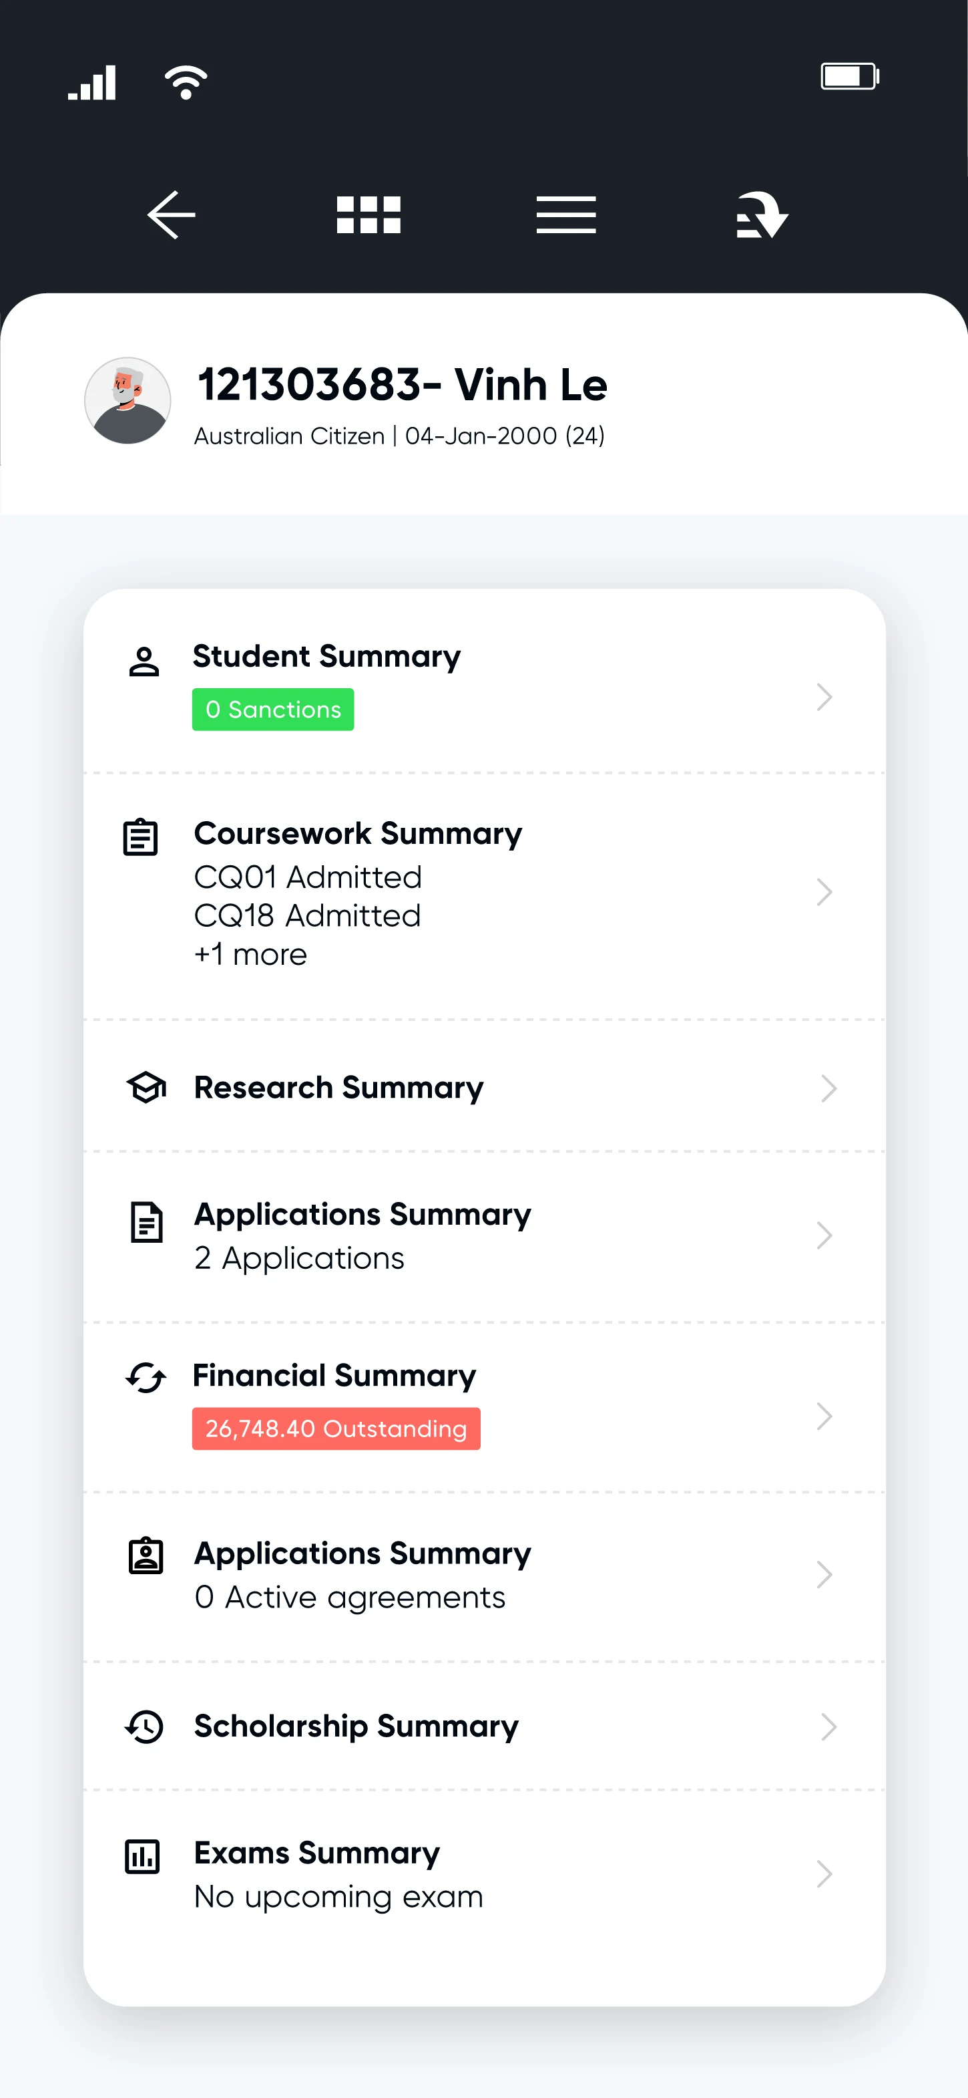This screenshot has width=968, height=2098.
Task: Expand Financial Summary chevron
Action: point(824,1416)
